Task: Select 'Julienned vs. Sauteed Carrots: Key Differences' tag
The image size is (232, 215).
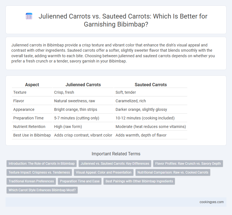Action: tap(115, 164)
